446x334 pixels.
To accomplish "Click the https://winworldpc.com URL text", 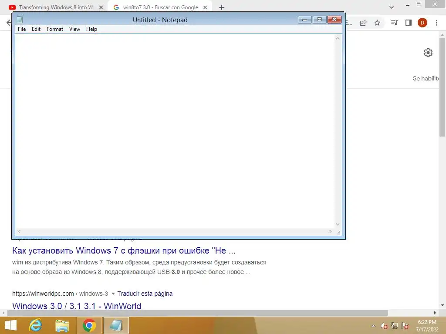I will click(43, 294).
